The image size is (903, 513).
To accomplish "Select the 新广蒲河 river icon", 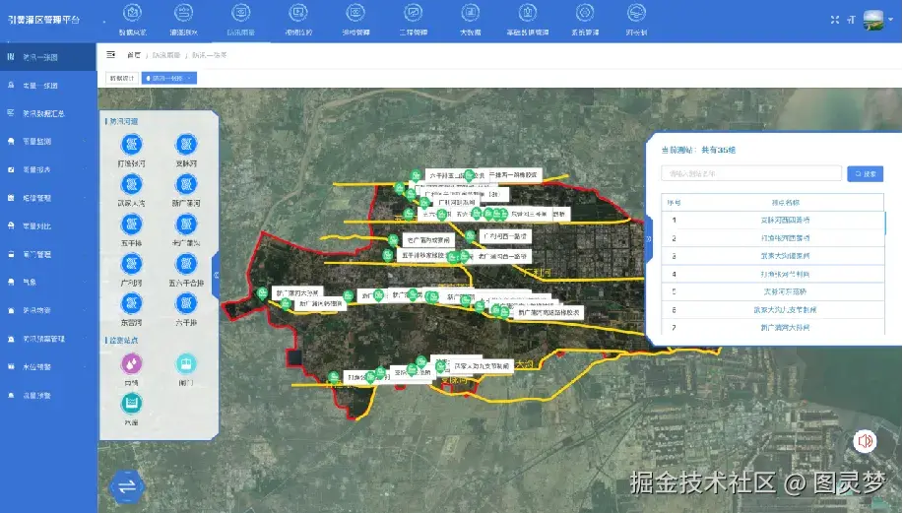I will [186, 184].
